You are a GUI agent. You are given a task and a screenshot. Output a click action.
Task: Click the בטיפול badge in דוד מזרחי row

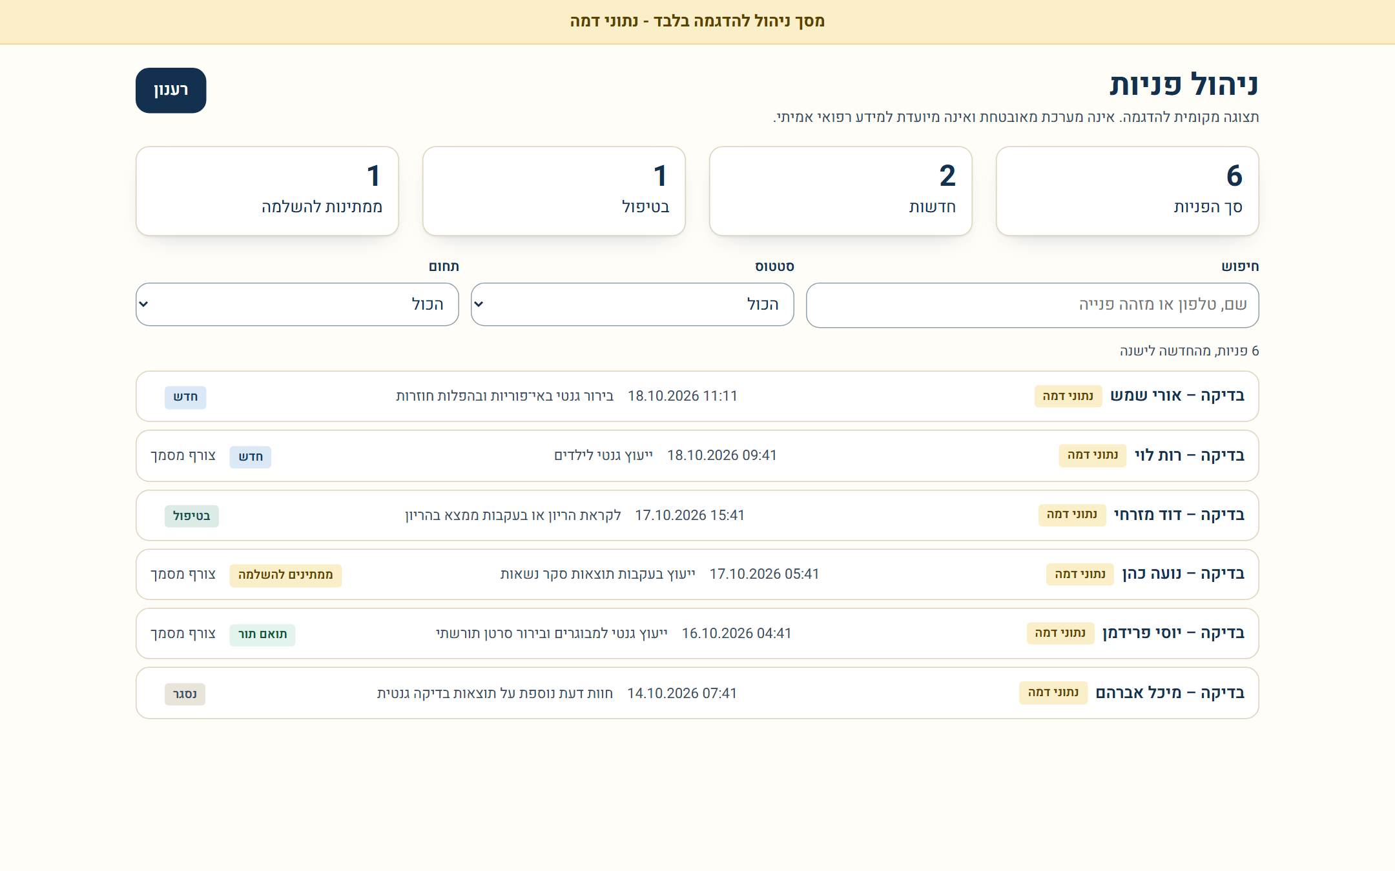point(191,516)
